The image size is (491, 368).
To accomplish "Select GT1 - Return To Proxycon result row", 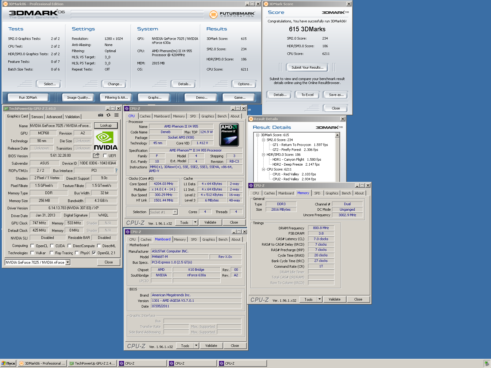I will (300, 145).
